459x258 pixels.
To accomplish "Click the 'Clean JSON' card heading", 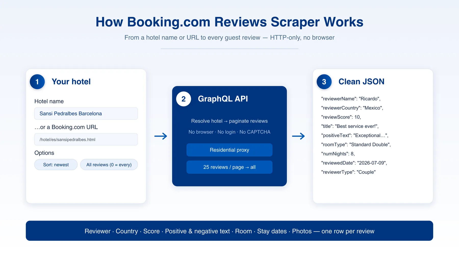I will click(361, 82).
